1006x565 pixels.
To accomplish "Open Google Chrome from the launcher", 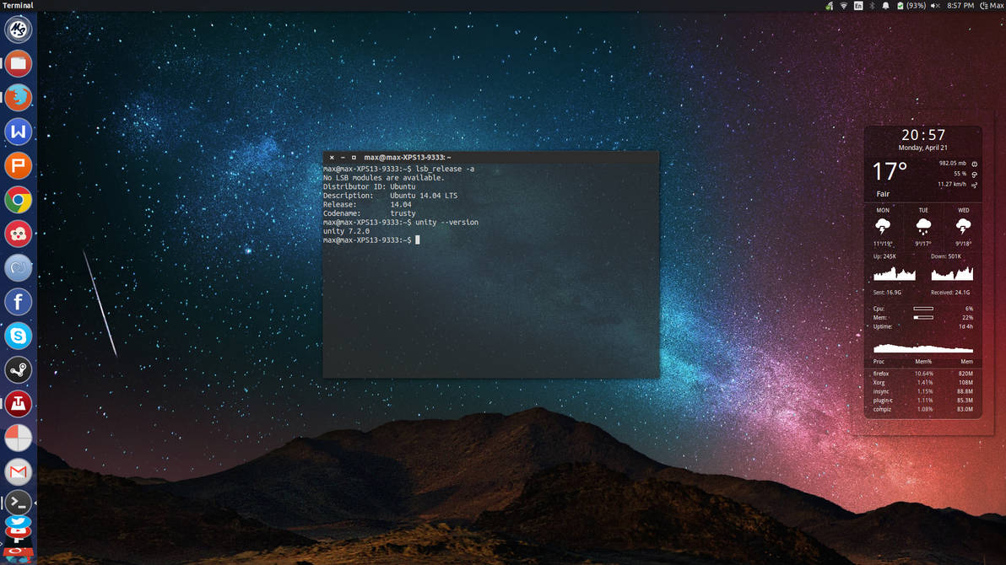I will coord(18,200).
